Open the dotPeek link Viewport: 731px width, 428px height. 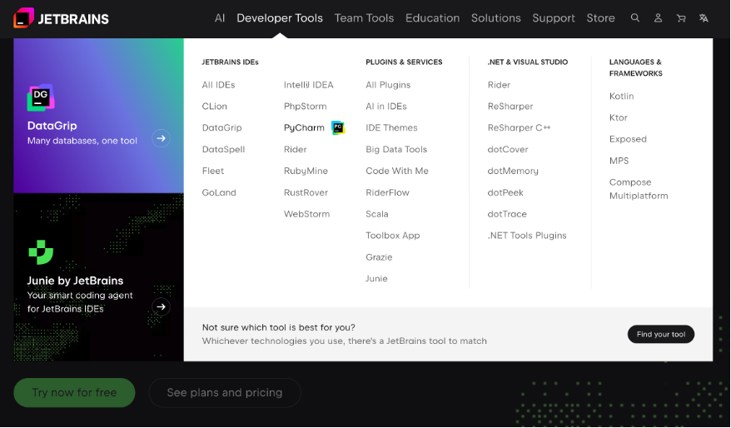(x=505, y=192)
